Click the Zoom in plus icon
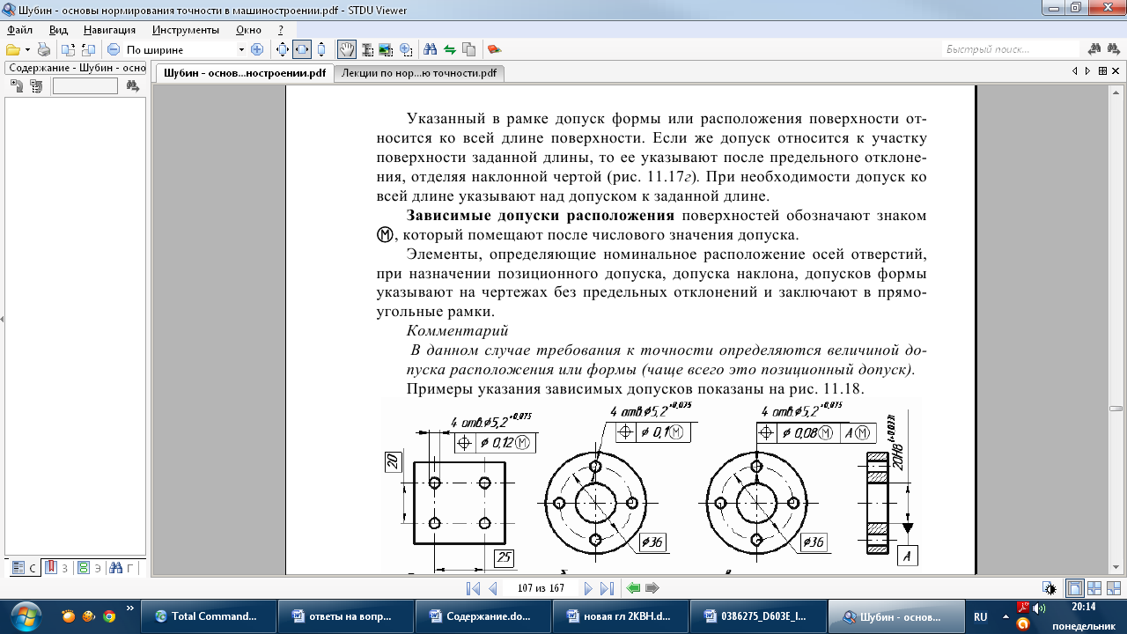Viewport: 1127px width, 634px height. tap(257, 49)
